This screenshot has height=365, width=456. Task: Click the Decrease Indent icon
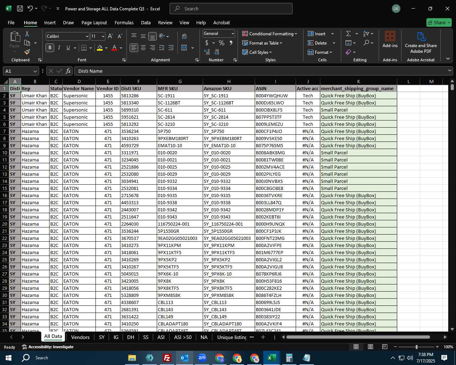coord(162,48)
